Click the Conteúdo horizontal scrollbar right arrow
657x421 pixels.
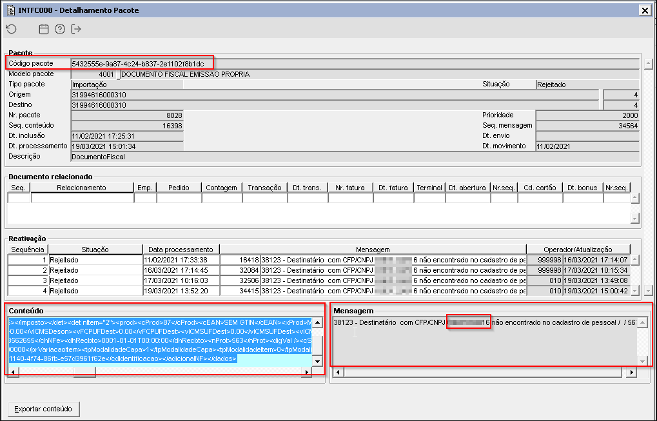tap(307, 372)
